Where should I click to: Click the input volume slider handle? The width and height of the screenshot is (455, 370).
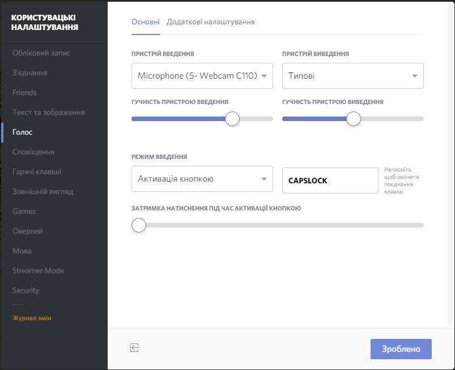232,119
